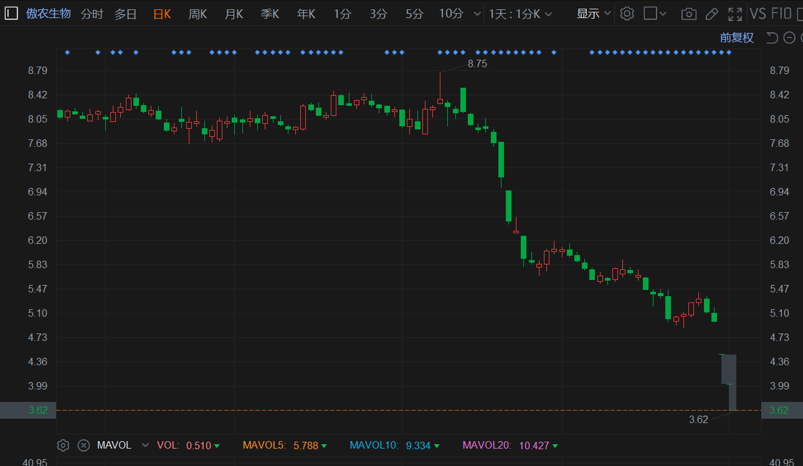Enter fullscreen chart mode
This screenshot has width=803, height=466.
pyautogui.click(x=735, y=14)
